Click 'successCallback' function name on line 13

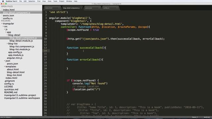click(x=91, y=48)
